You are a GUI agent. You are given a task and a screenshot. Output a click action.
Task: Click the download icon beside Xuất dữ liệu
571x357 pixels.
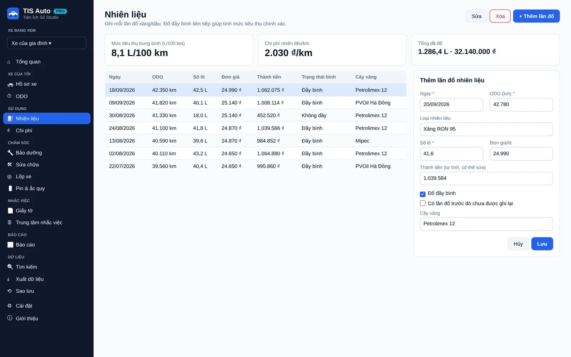click(x=9, y=279)
